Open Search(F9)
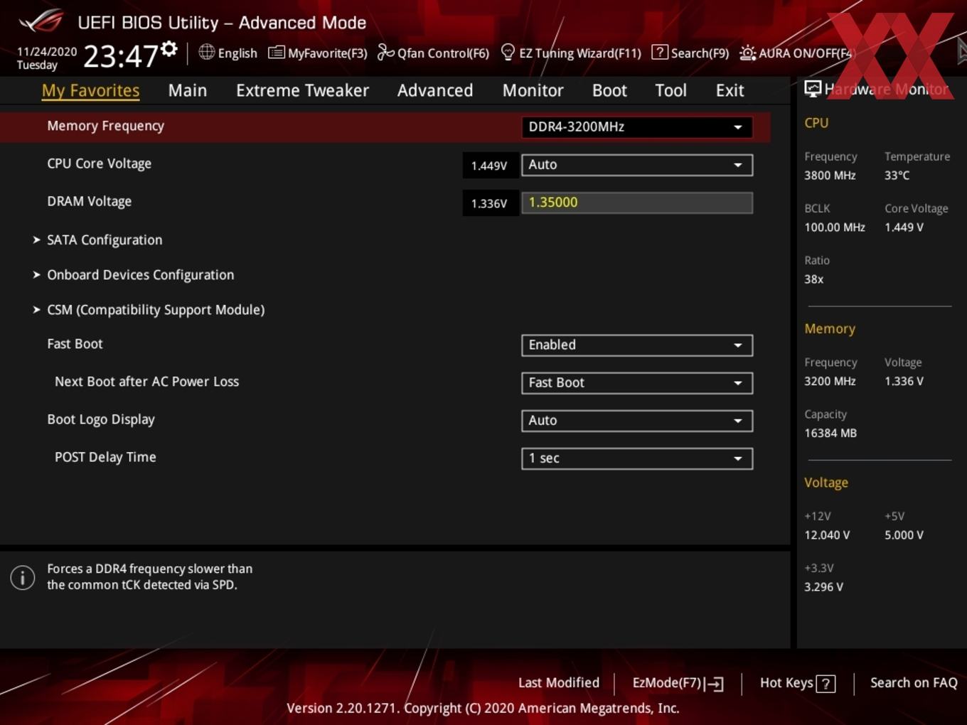The width and height of the screenshot is (967, 725). click(690, 53)
